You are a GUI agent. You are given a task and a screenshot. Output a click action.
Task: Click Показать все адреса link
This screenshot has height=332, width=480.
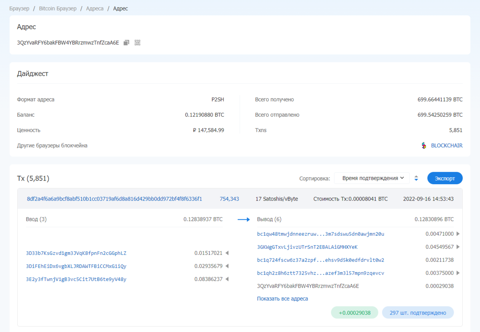(x=282, y=299)
